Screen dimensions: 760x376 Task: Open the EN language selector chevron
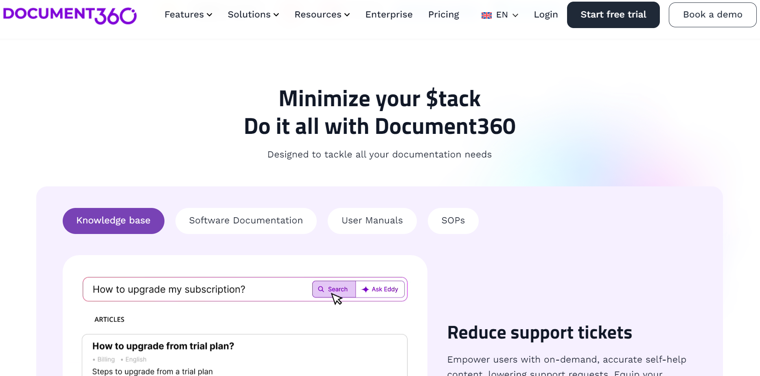515,15
